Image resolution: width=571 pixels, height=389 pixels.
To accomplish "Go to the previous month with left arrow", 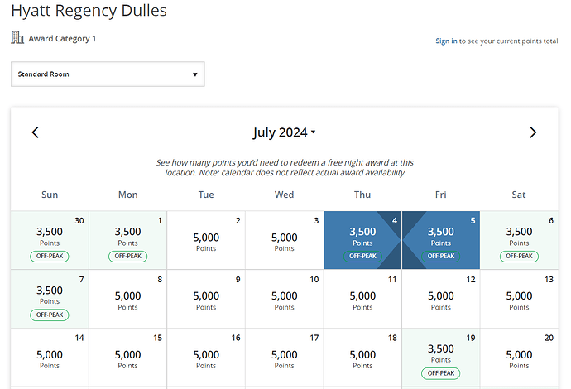I will coord(35,132).
